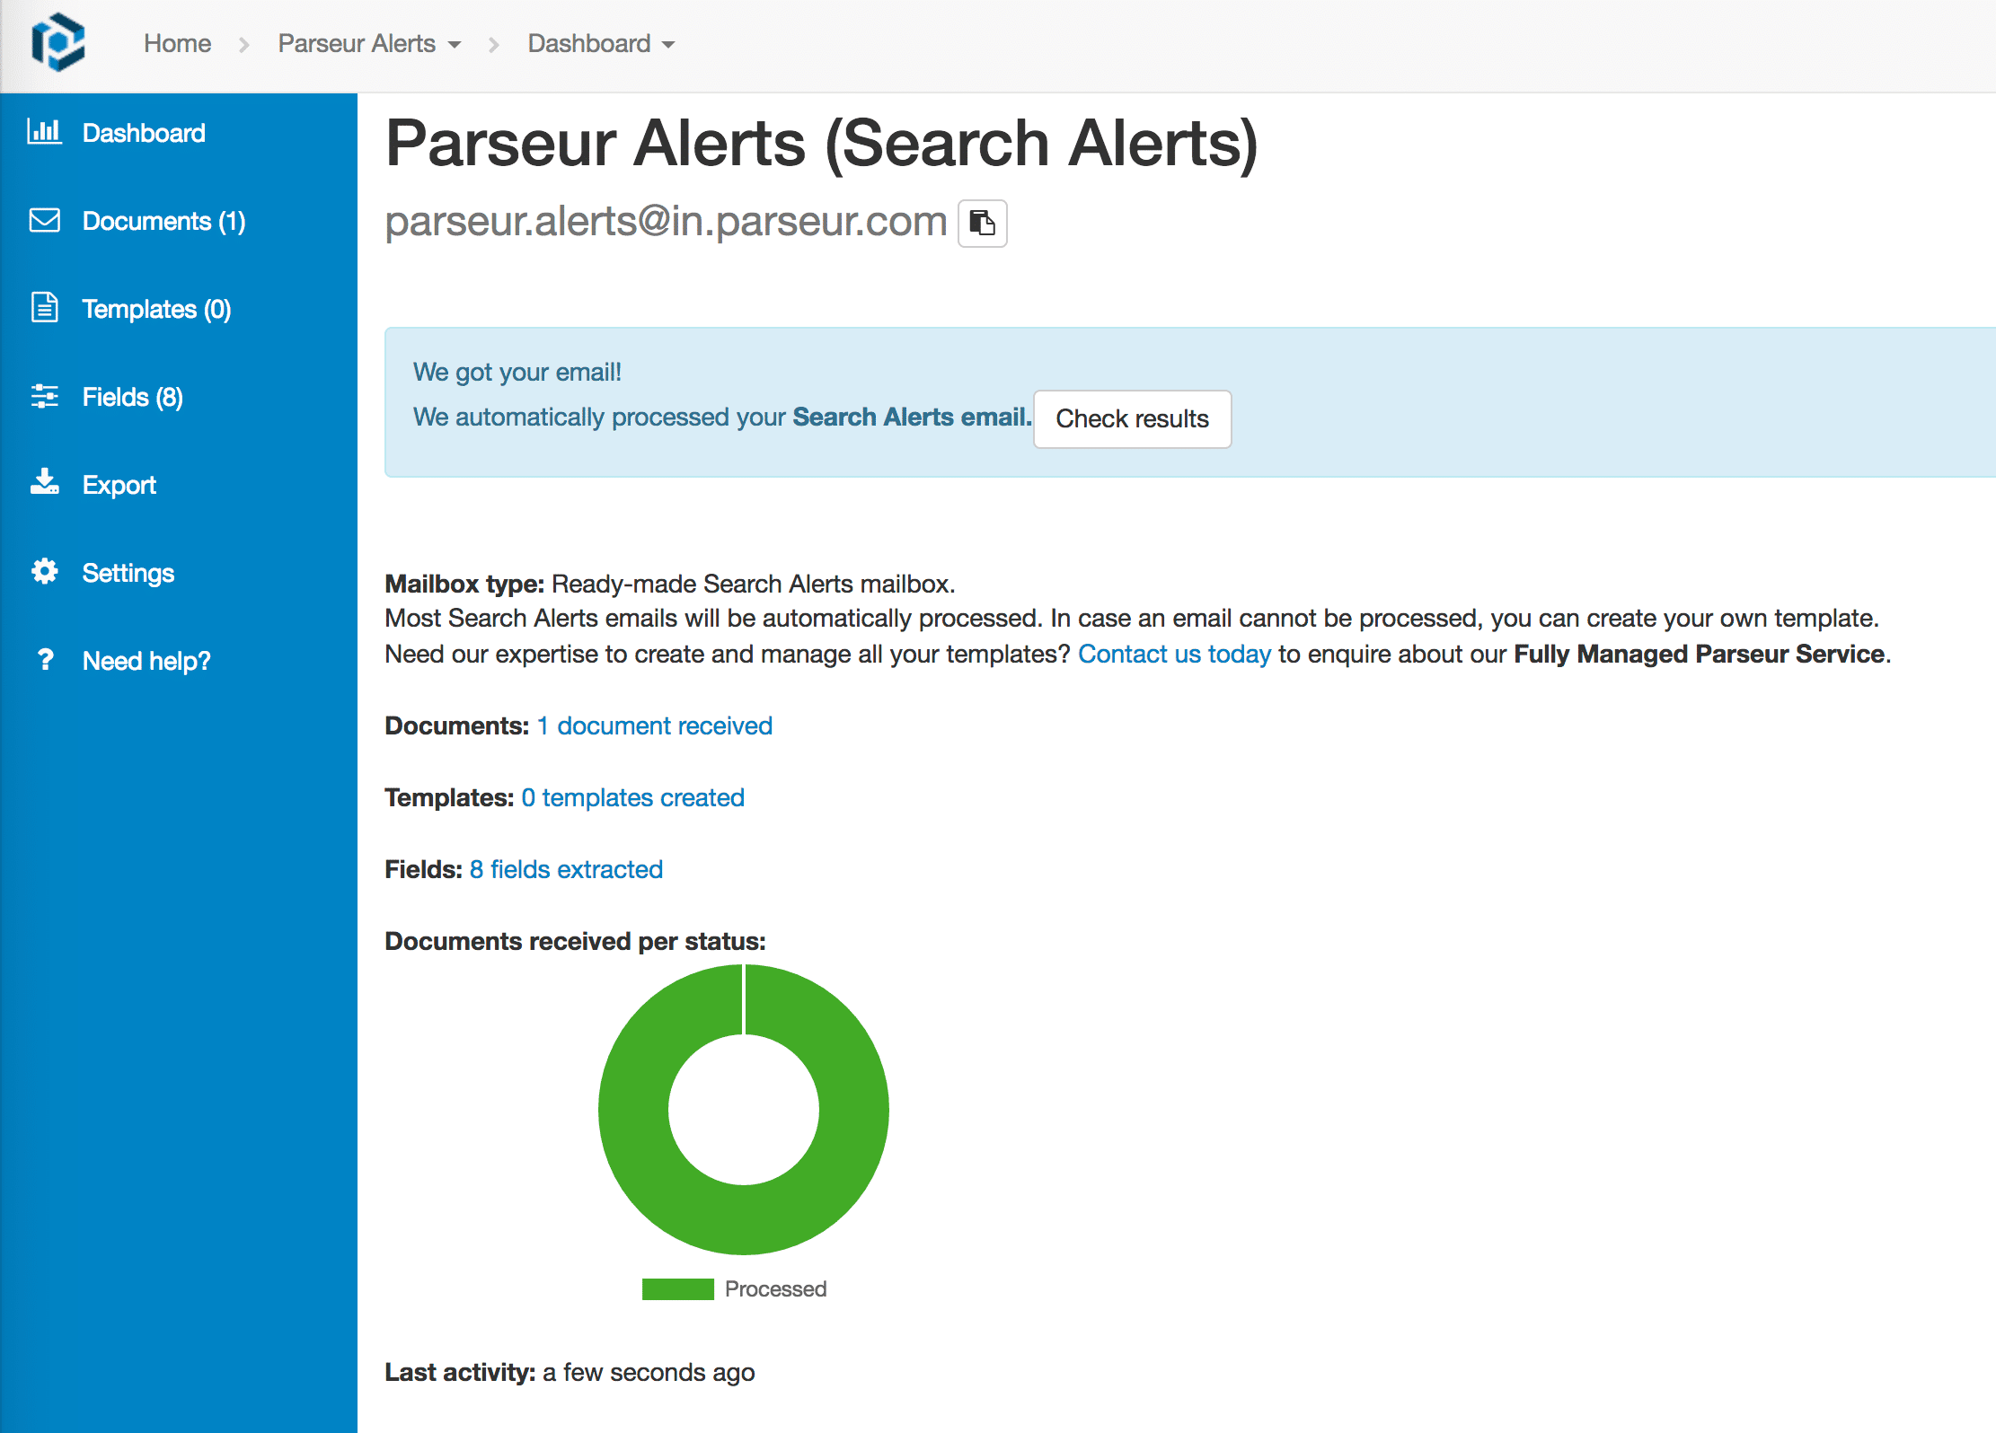
Task: Open Settings using the gear icon
Action: click(x=45, y=572)
